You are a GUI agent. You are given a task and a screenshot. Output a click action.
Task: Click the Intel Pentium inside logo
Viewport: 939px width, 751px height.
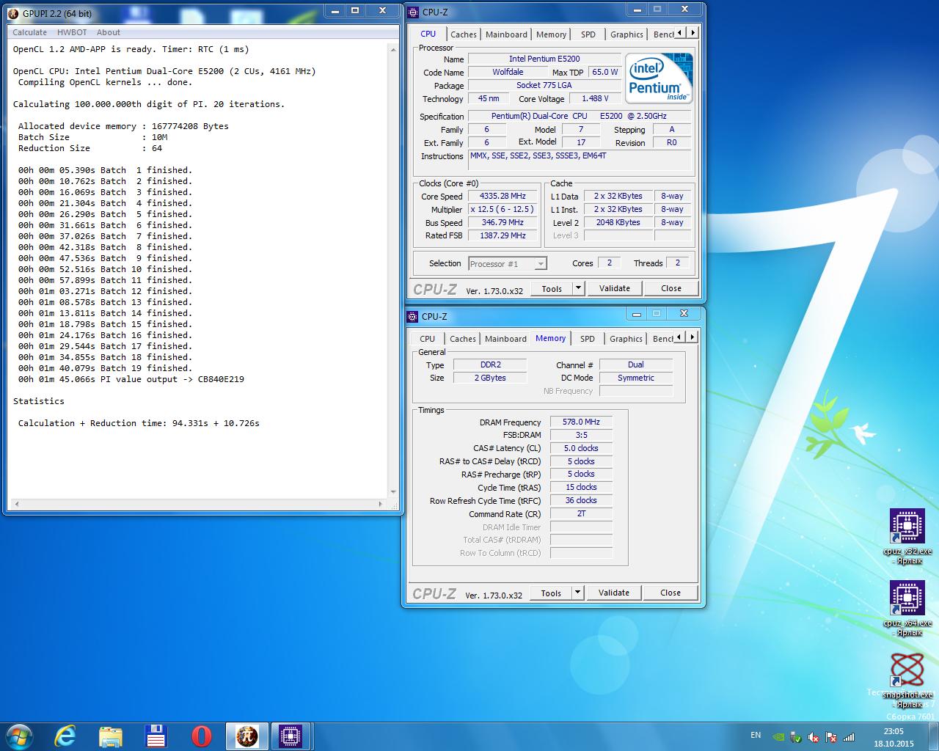point(660,78)
